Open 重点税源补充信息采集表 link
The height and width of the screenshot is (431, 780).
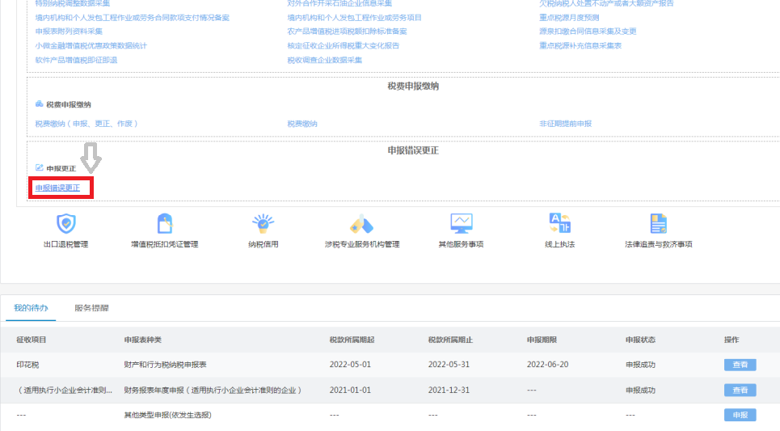point(580,46)
